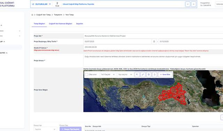Click the İşlemler column header
The height and width of the screenshot is (131, 223).
[195, 126]
